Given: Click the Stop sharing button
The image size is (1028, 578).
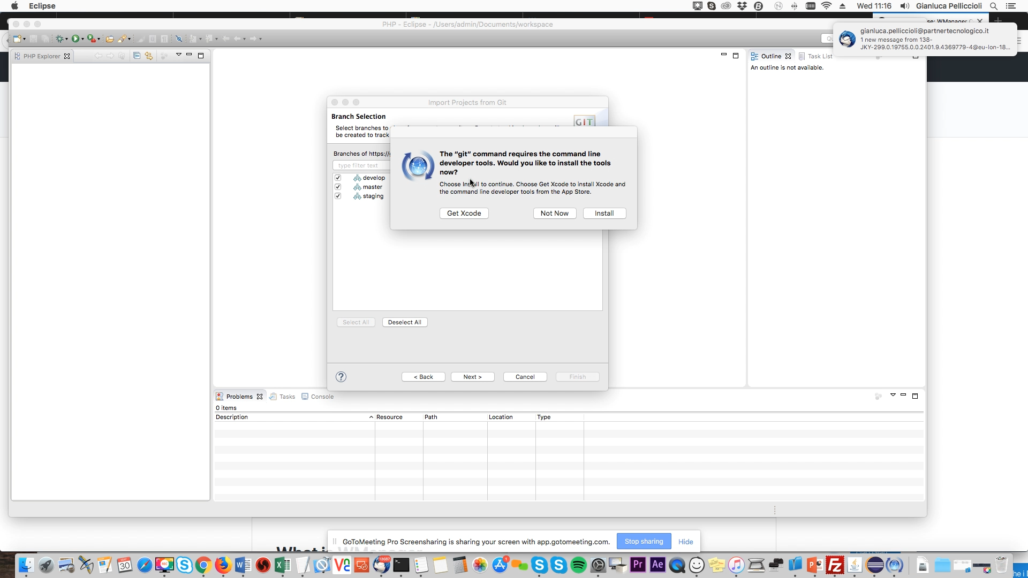Looking at the screenshot, I should point(644,542).
